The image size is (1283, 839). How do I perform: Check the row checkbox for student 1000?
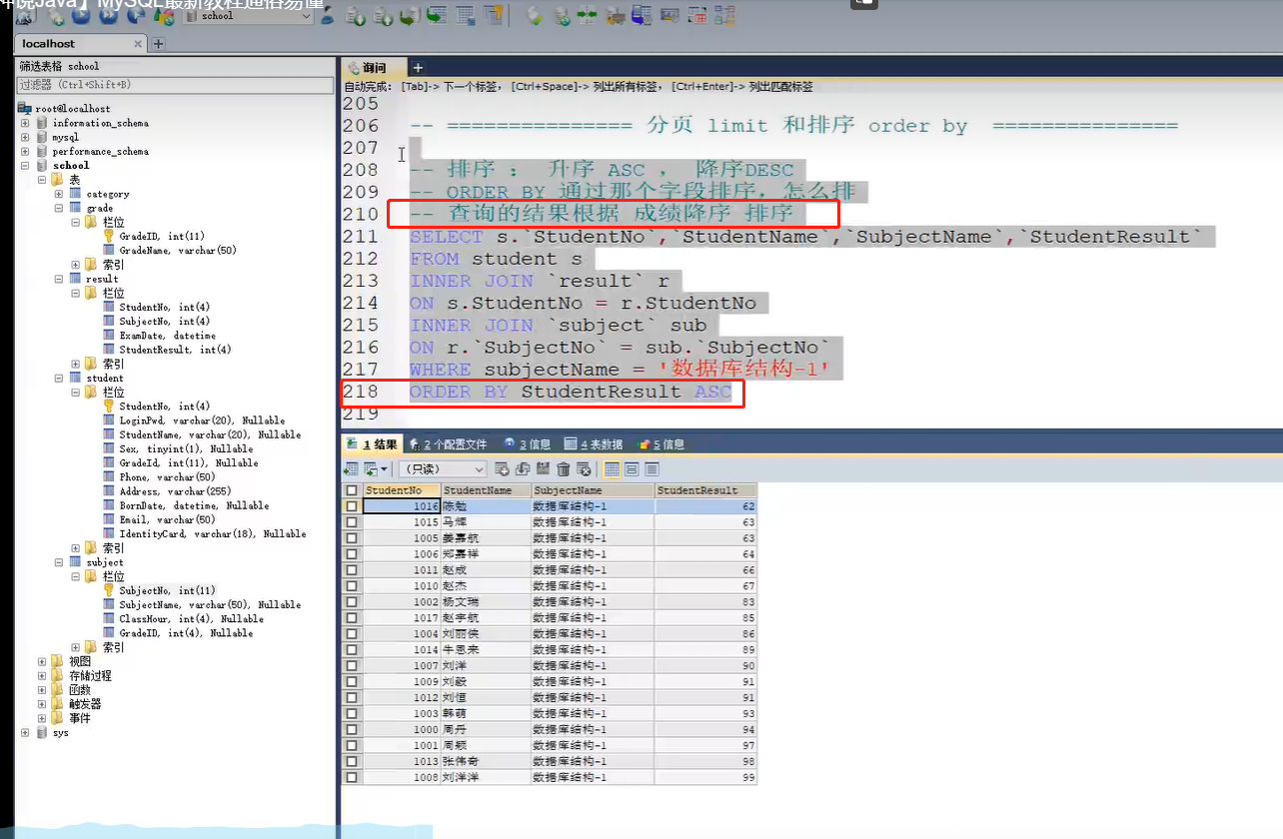click(x=351, y=729)
